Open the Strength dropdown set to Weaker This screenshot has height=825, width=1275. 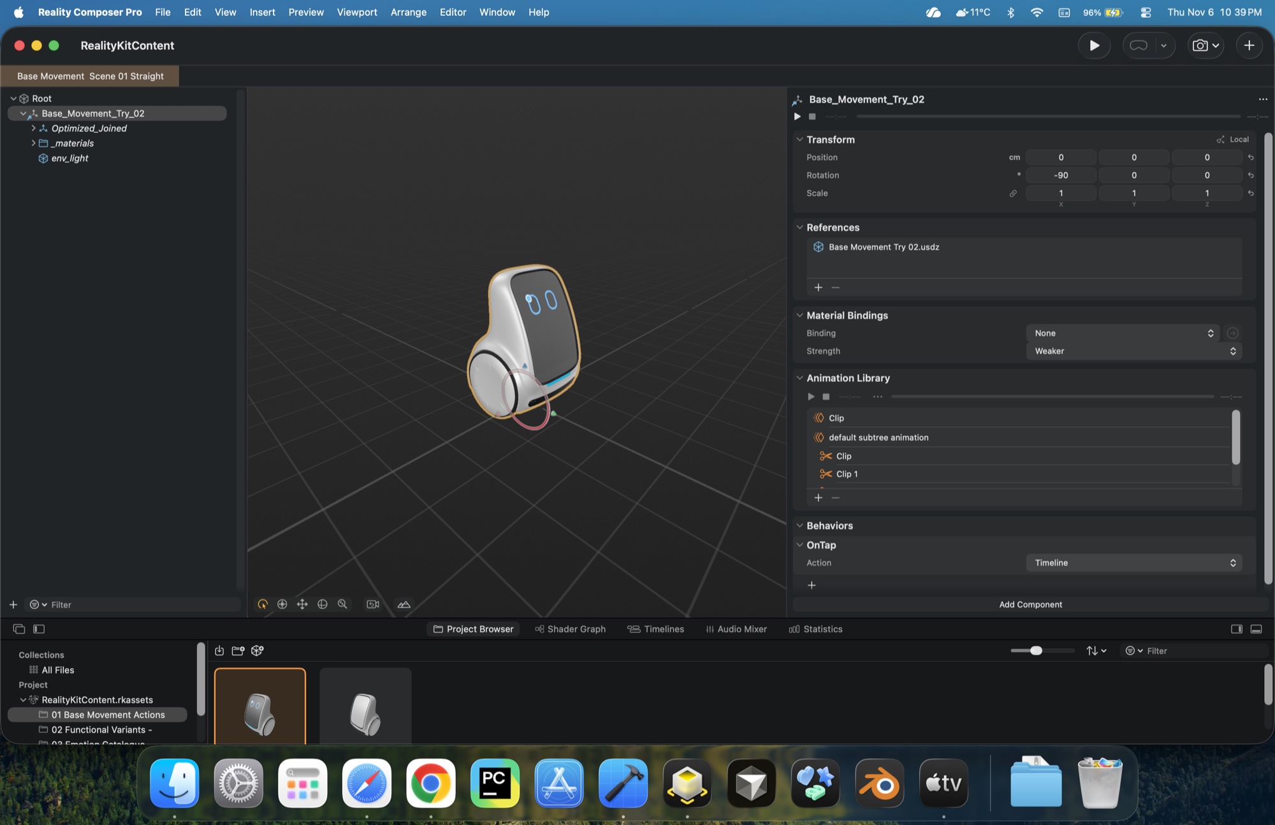1134,351
